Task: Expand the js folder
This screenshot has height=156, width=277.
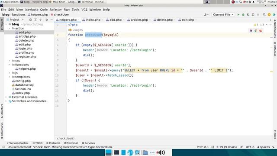Action: click(x=10, y=73)
